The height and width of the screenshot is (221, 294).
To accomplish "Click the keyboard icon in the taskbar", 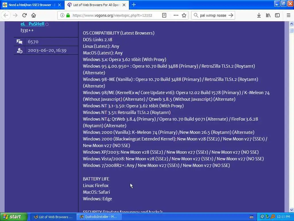I will [252, 217].
